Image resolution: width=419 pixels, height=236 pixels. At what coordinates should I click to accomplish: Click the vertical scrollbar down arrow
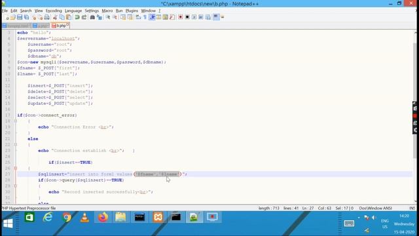point(415,201)
